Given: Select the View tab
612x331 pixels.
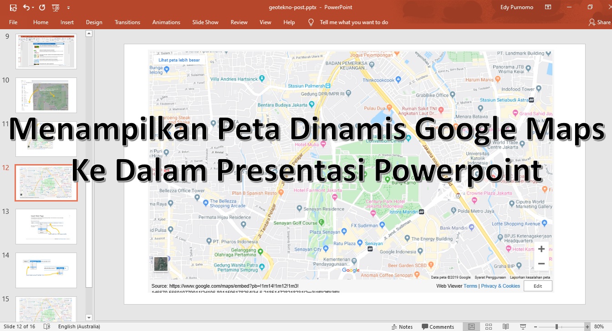Looking at the screenshot, I should point(265,22).
